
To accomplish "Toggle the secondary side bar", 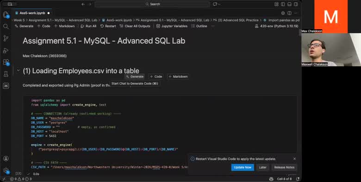I will pyautogui.click(x=296, y=4).
